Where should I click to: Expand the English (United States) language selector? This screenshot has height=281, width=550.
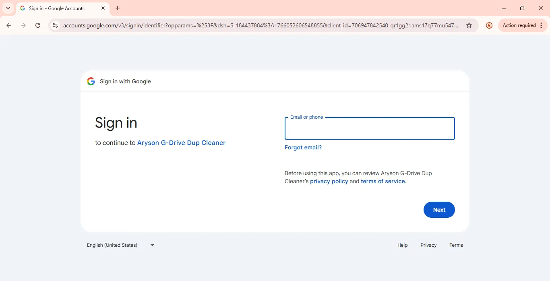click(x=120, y=245)
